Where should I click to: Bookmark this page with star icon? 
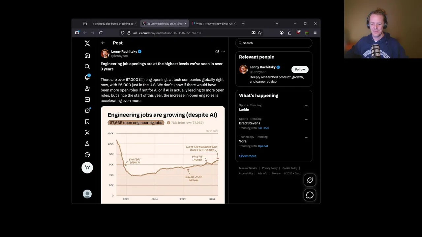coord(260,33)
